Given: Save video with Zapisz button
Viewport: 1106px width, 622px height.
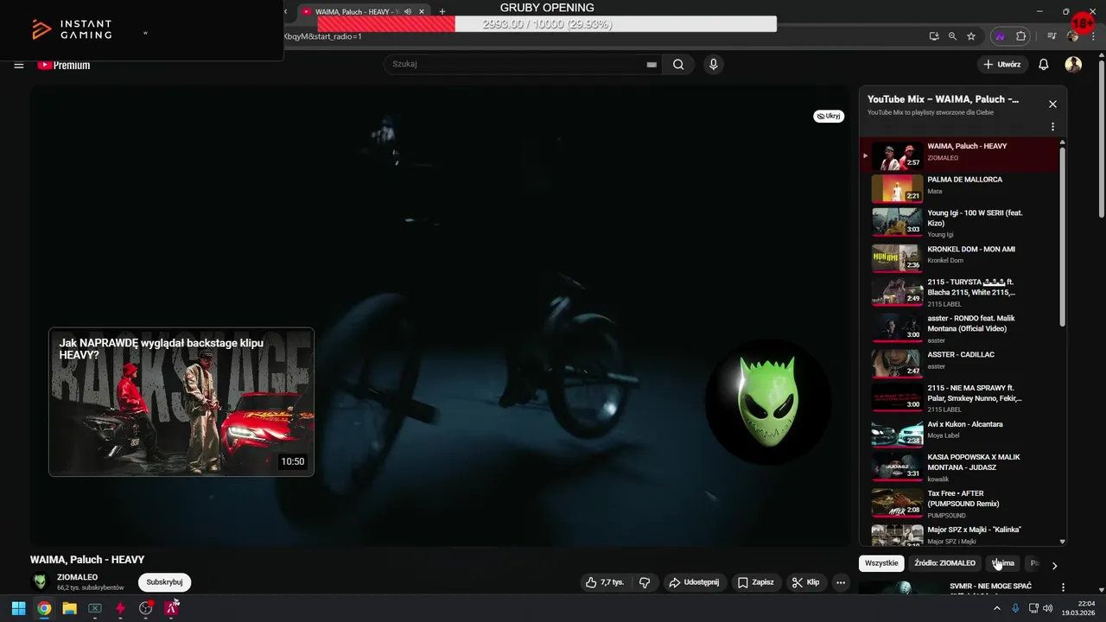Looking at the screenshot, I should pos(756,582).
